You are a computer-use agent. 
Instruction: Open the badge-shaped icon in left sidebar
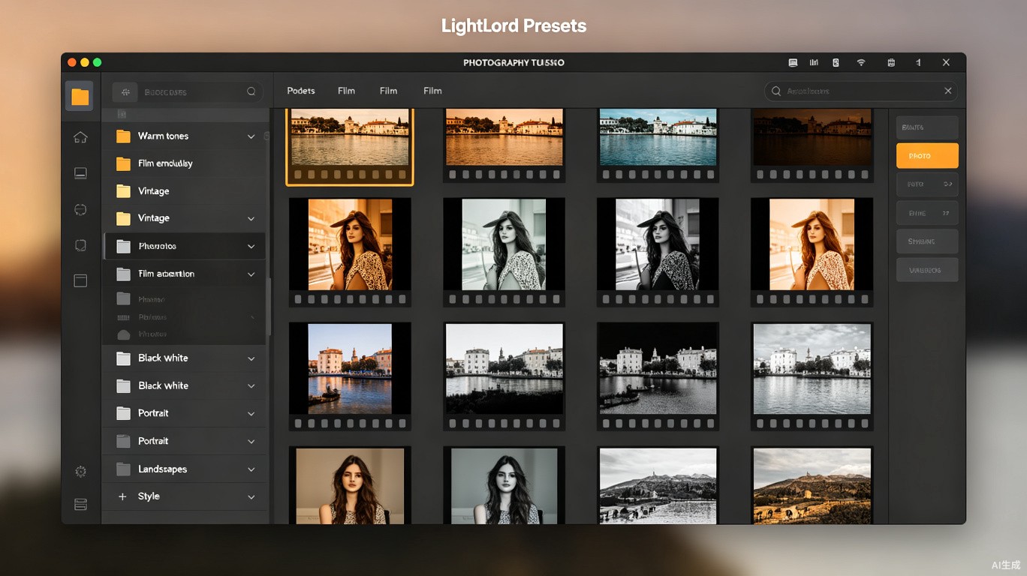point(80,245)
